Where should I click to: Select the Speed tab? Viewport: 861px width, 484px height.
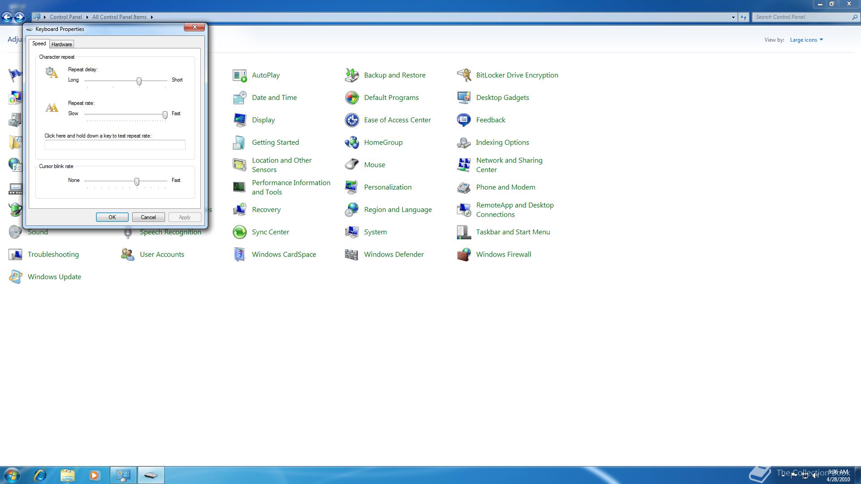click(39, 43)
